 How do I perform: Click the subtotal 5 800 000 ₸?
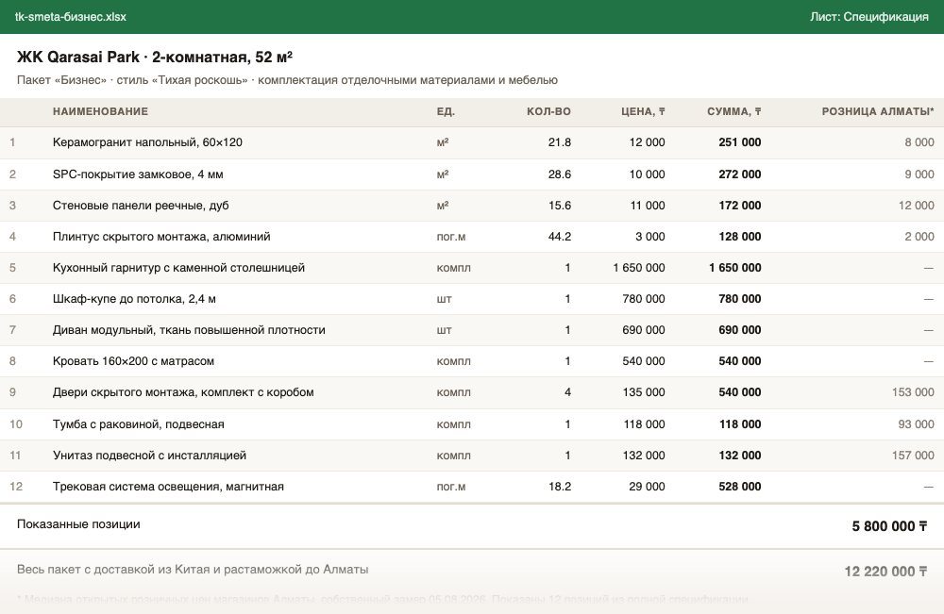click(x=889, y=527)
